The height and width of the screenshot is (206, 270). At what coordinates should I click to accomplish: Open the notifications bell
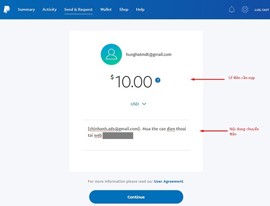click(x=232, y=9)
